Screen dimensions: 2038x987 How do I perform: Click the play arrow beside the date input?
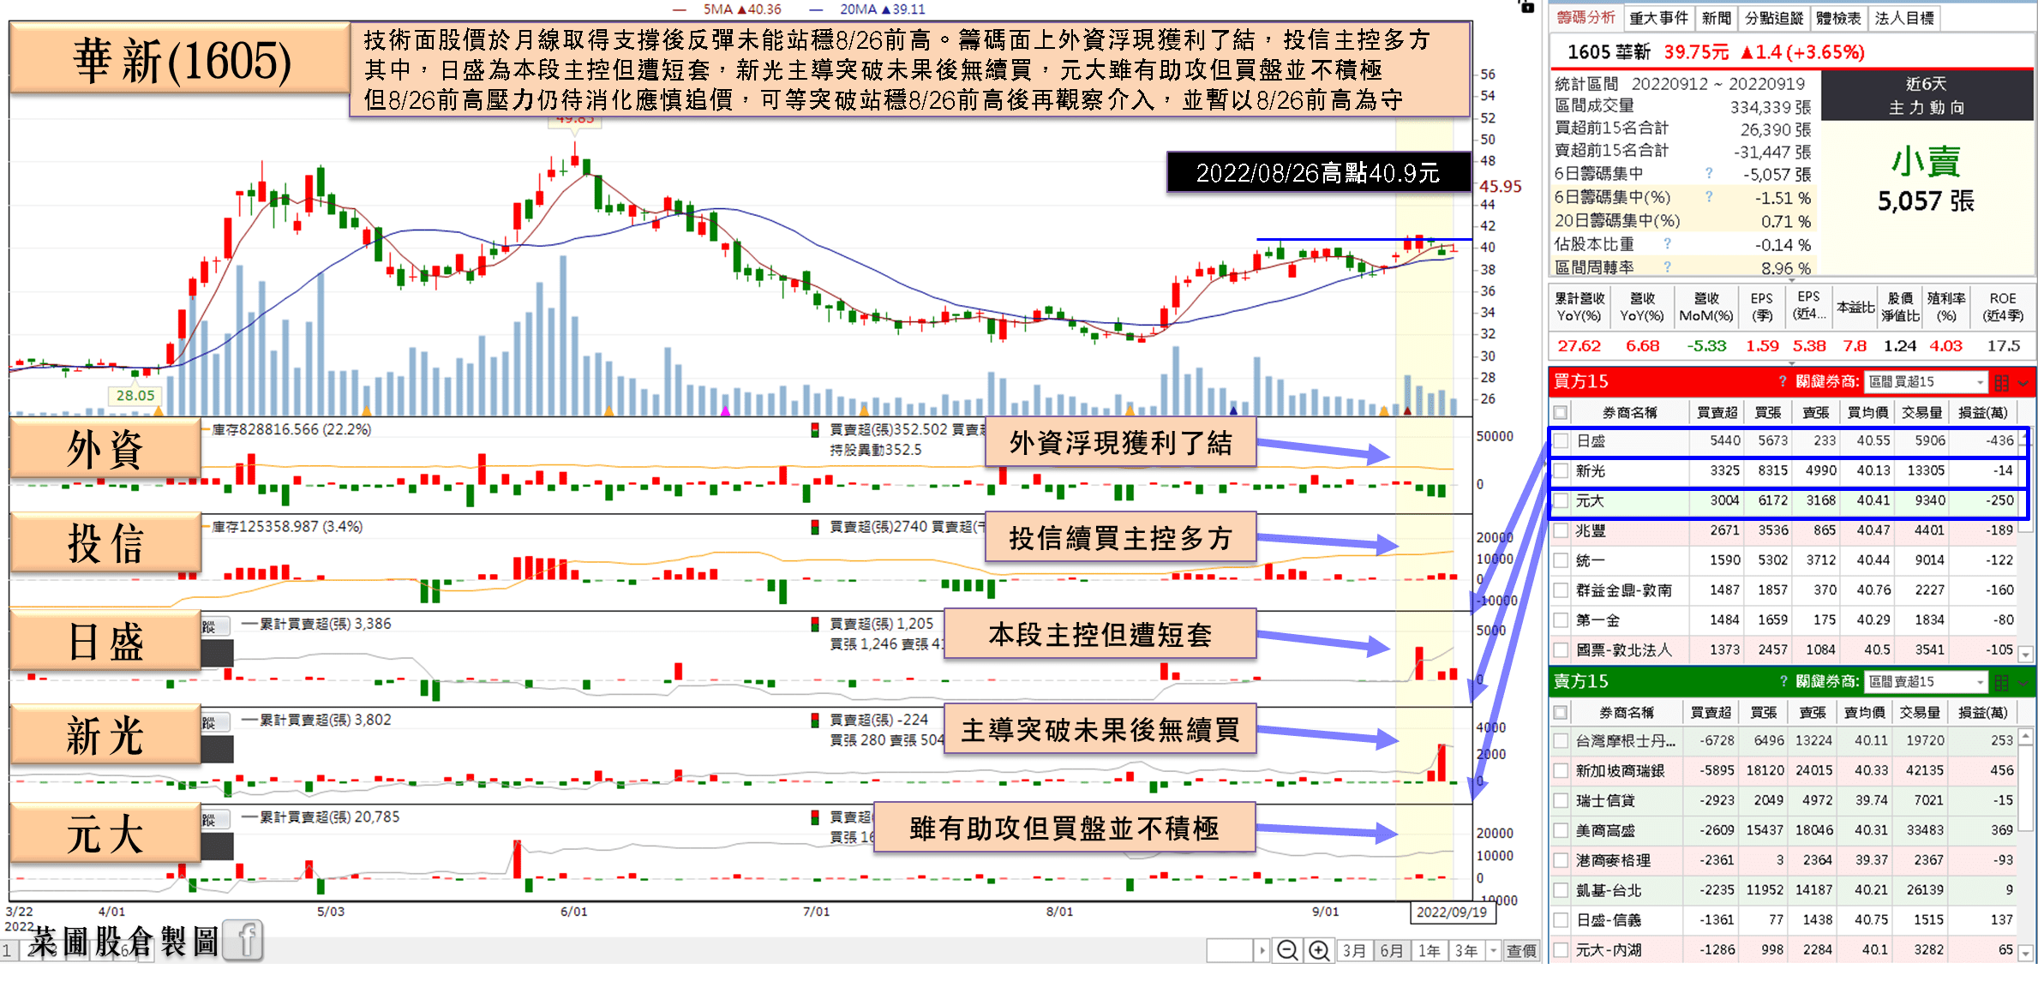point(1262,950)
